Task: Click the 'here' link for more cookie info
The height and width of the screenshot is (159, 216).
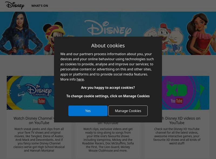Action: coord(81,79)
